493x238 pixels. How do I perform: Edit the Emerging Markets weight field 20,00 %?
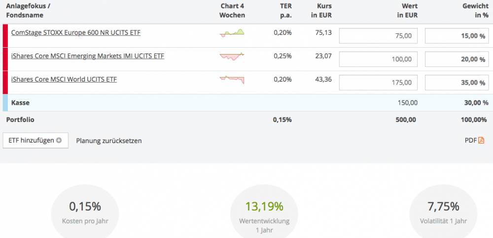pos(457,59)
